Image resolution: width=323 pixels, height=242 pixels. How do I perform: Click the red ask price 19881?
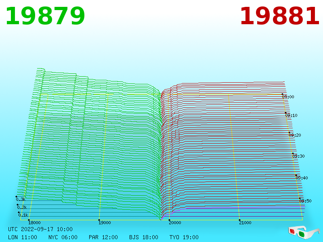pyautogui.click(x=280, y=16)
